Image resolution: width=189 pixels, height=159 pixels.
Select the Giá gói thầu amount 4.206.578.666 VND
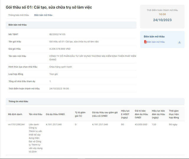(60, 49)
